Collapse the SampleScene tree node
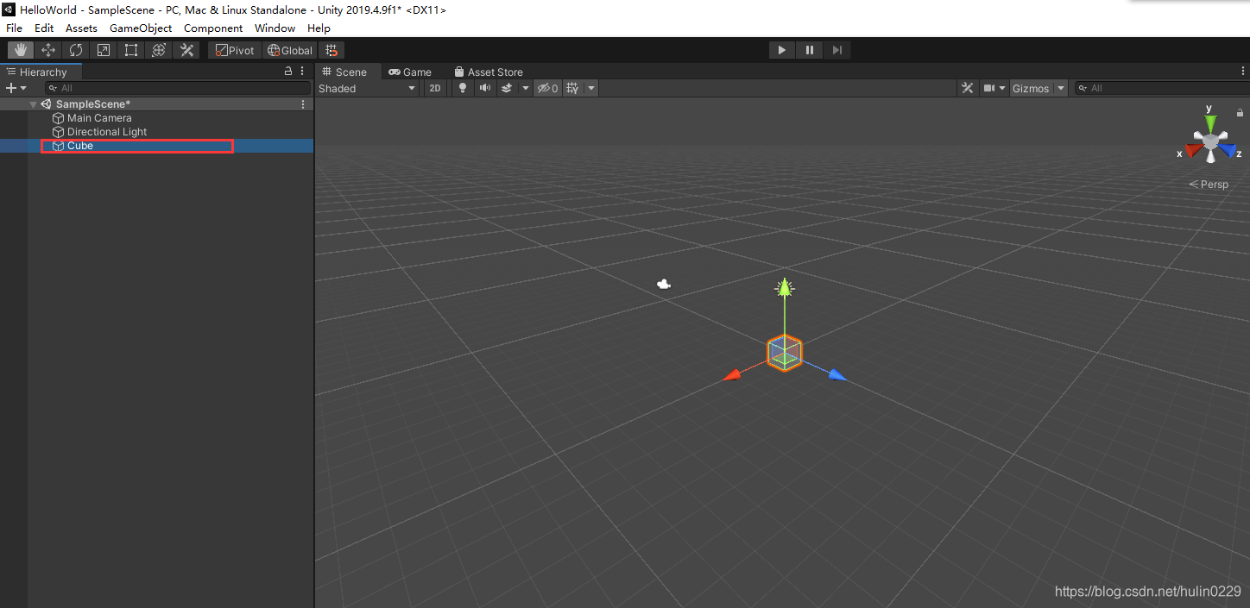 click(x=34, y=104)
